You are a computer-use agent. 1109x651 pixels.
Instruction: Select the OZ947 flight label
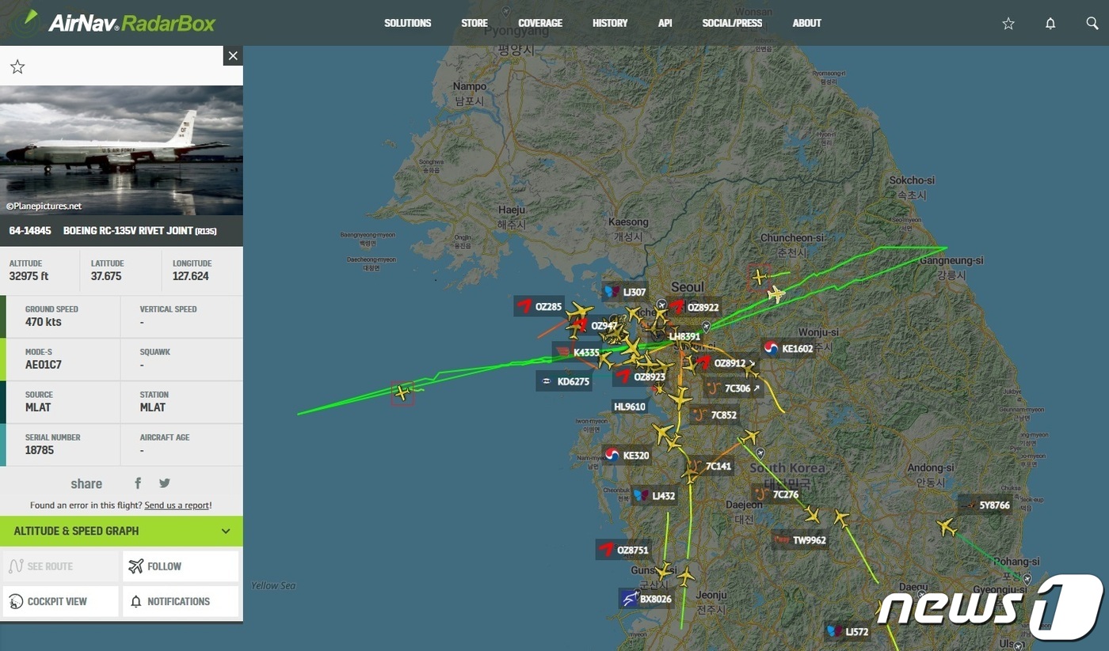pyautogui.click(x=595, y=326)
